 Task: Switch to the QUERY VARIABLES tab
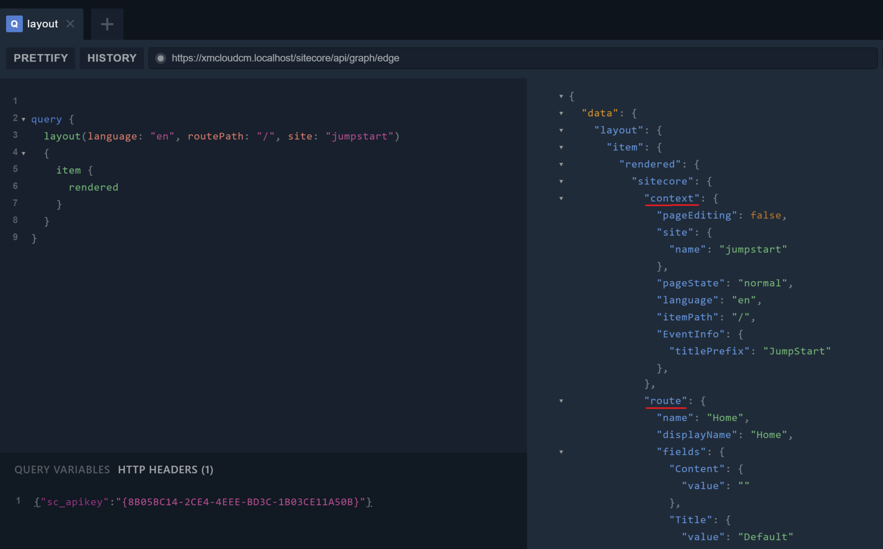pos(62,469)
